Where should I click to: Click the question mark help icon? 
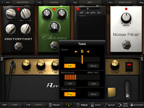click(x=3, y=3)
